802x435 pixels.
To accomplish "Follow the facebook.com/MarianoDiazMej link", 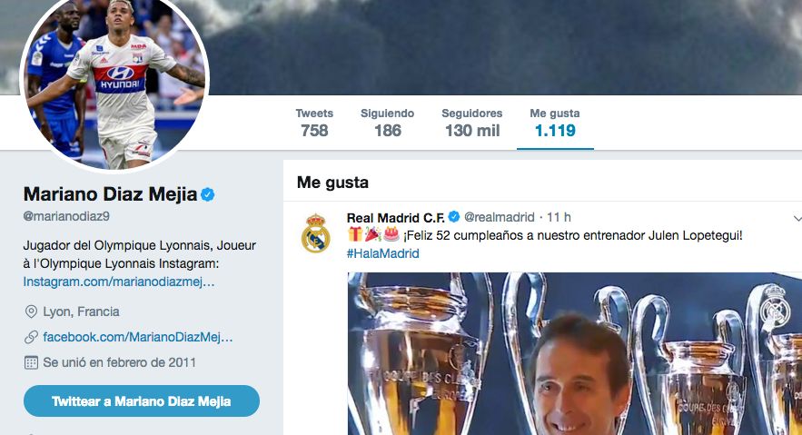I will (x=138, y=337).
